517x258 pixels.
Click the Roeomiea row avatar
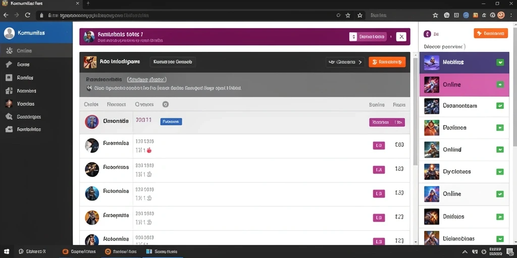(x=92, y=146)
